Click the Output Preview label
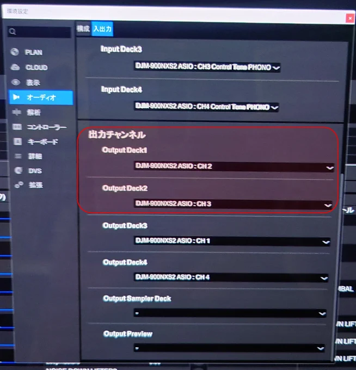The height and width of the screenshot is (370, 356). (x=128, y=334)
